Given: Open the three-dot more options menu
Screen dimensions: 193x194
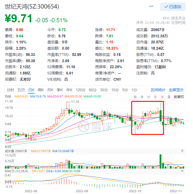Looking at the screenshot, I should (151, 6).
